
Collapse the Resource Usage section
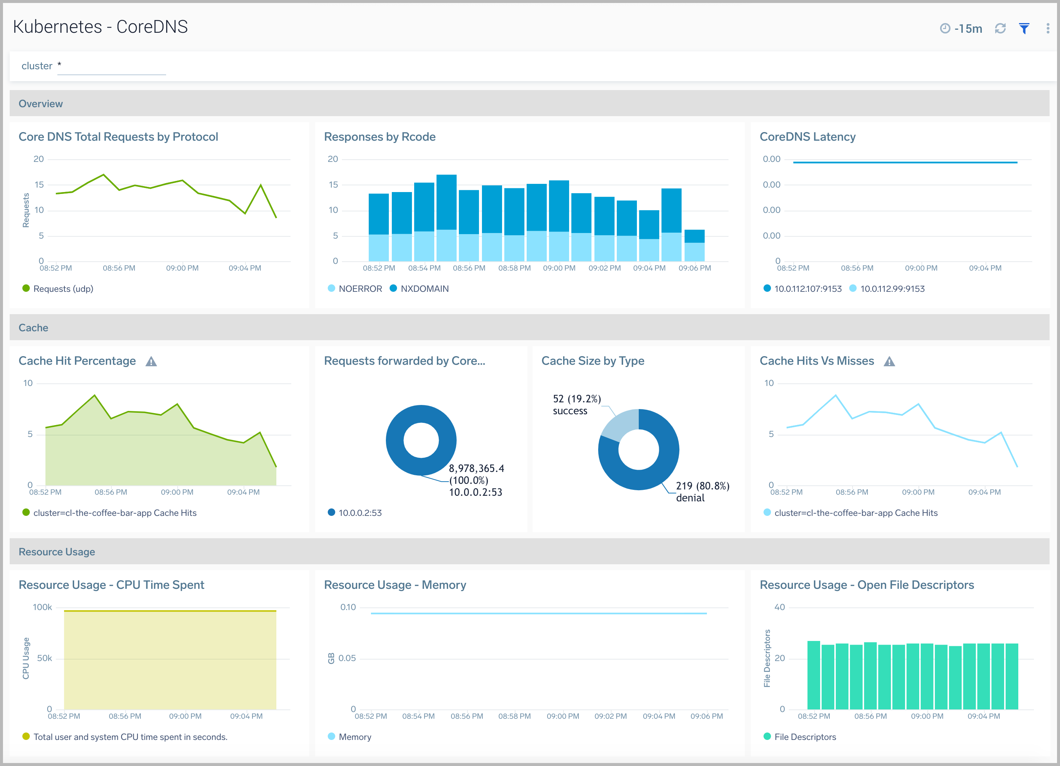57,552
